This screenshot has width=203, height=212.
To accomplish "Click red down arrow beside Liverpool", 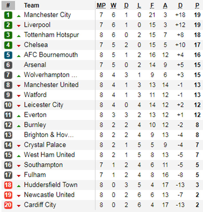I will [x=19, y=25].
